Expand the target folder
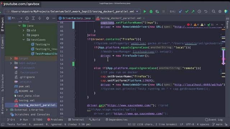This screenshot has height=129, width=230. coord(11,58)
